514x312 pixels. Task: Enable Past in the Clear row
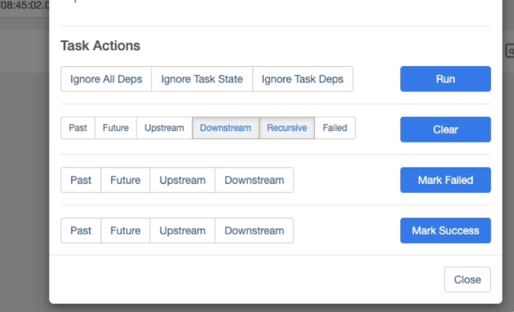click(78, 128)
